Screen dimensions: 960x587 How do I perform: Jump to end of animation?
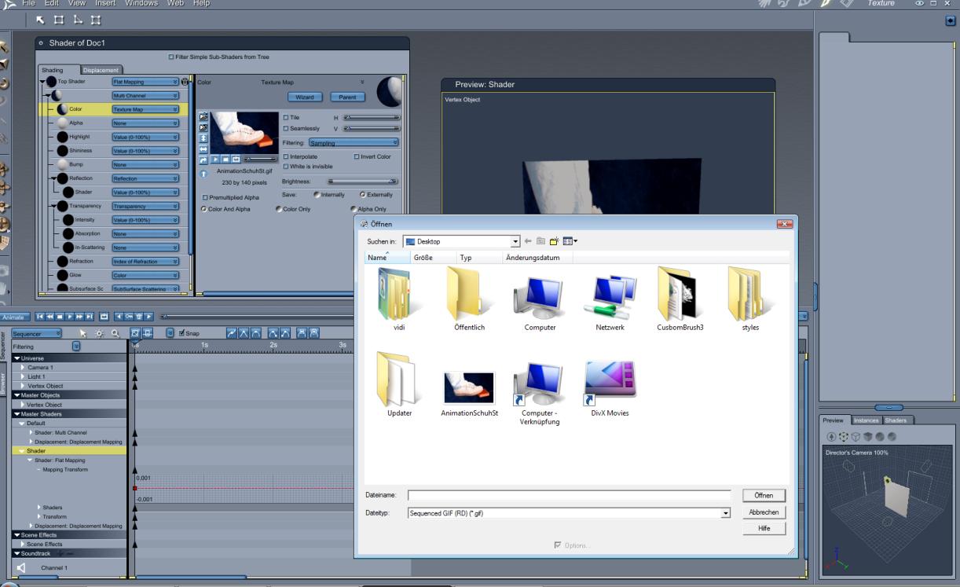(x=89, y=316)
